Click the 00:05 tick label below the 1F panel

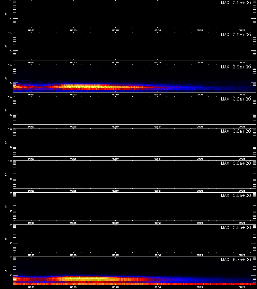73,31
